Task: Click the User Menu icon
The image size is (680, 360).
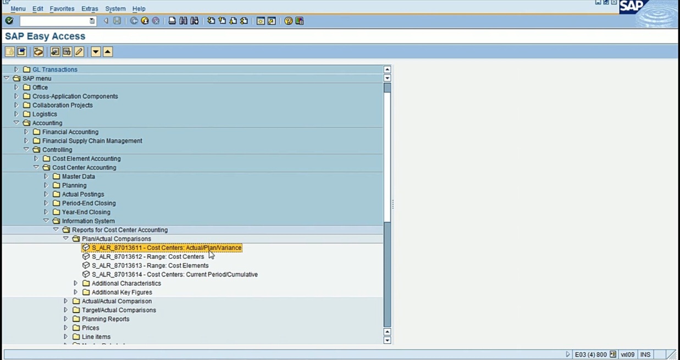Action: point(10,52)
